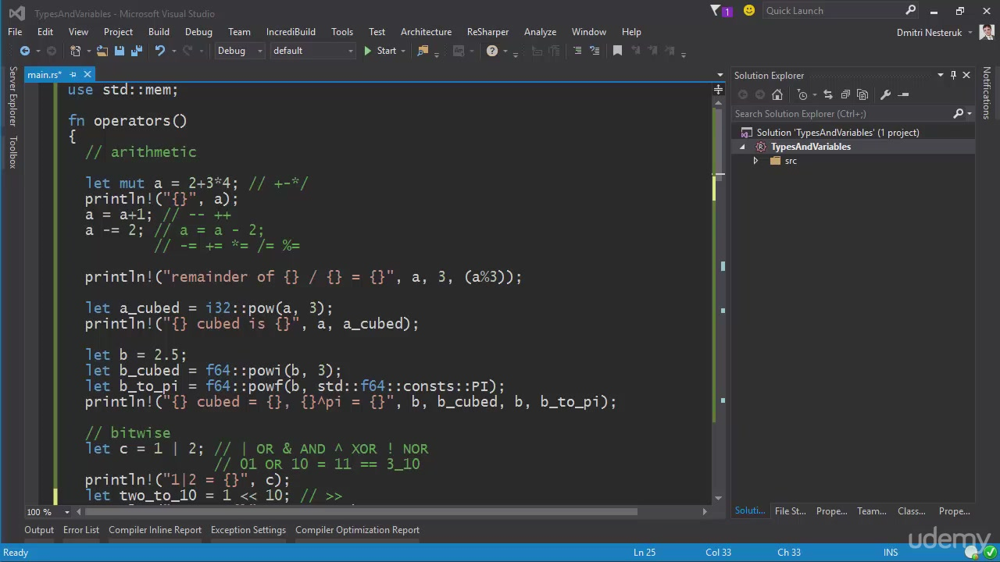Image resolution: width=1000 pixels, height=562 pixels.
Task: Click the Home icon in Solution Explorer
Action: coord(777,94)
